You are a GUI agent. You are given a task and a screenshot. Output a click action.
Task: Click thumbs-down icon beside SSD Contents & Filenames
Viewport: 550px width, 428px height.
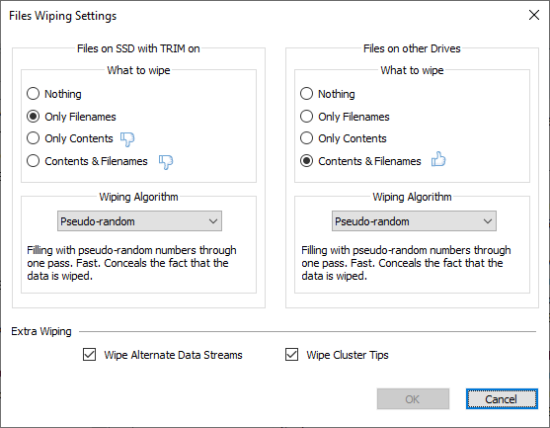[x=166, y=162]
